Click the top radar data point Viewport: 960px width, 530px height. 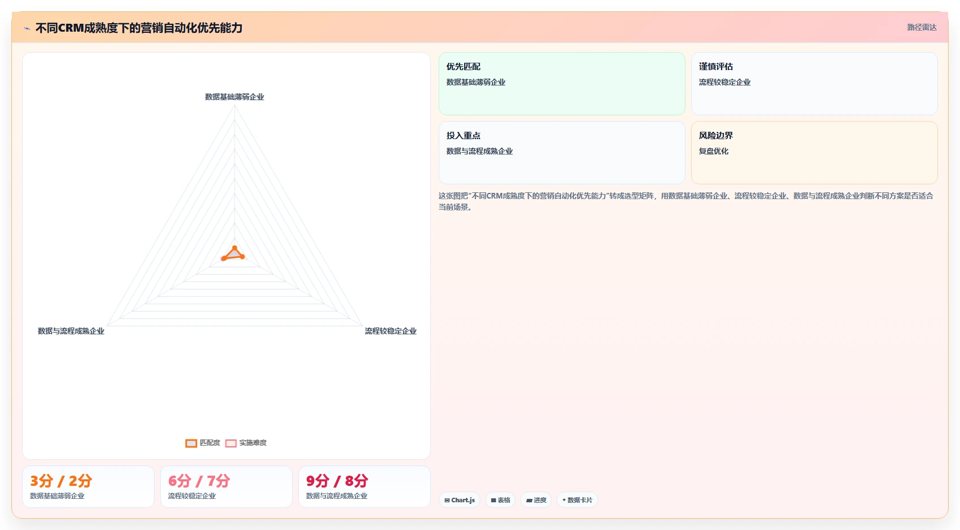click(x=234, y=248)
